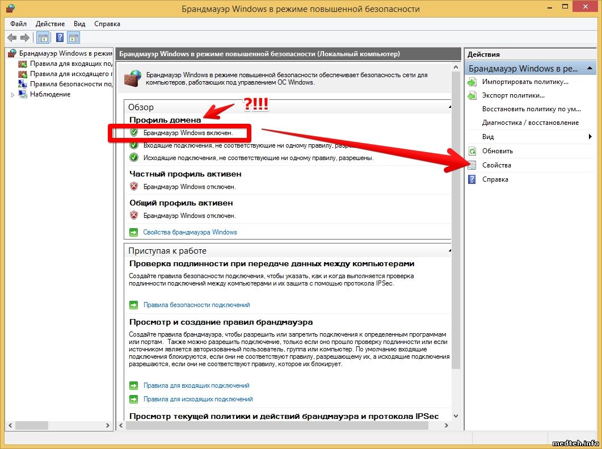Open the Файл menu

[18, 24]
